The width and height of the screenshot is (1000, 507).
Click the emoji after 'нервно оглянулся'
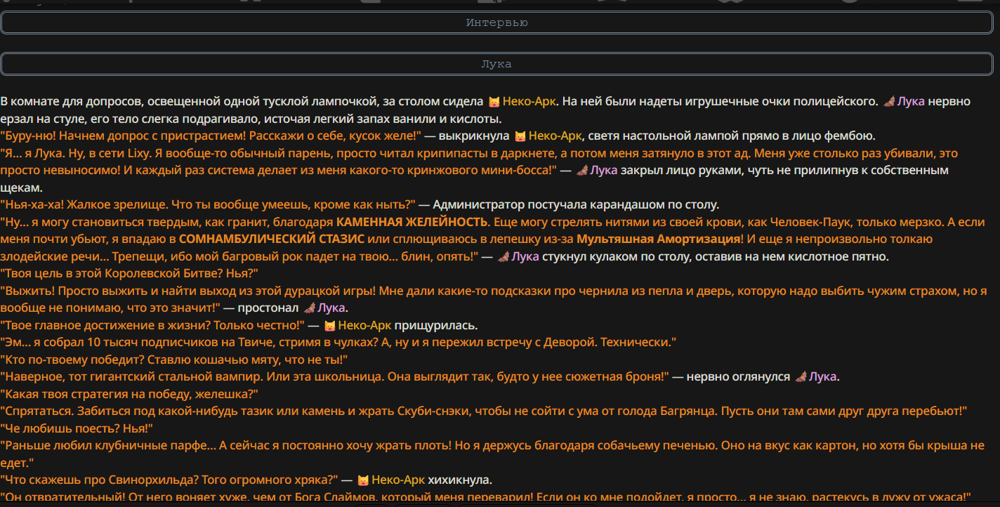tap(801, 377)
